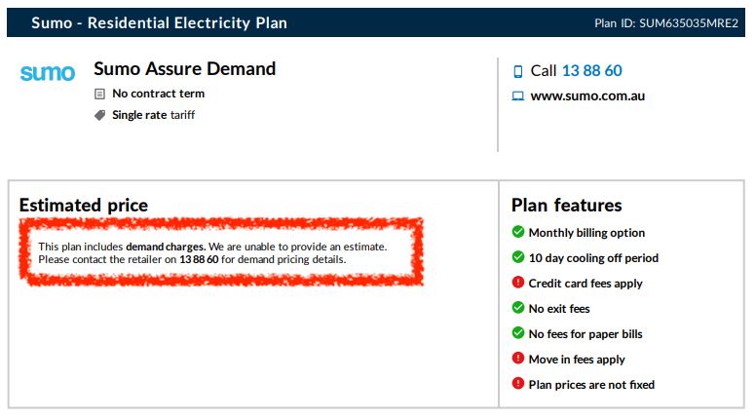Click the Sumo logo
755x419 pixels.
pos(47,73)
